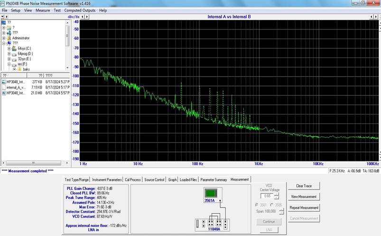
Task: Select the 3561 analyzer radio button
Action: (x=257, y=205)
